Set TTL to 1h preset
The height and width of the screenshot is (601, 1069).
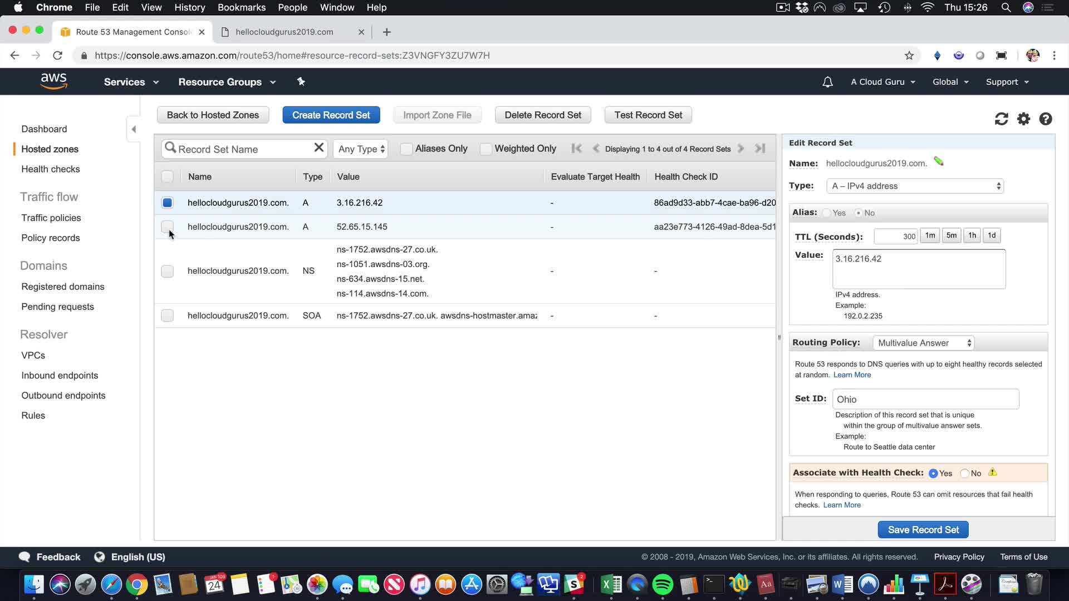972,235
